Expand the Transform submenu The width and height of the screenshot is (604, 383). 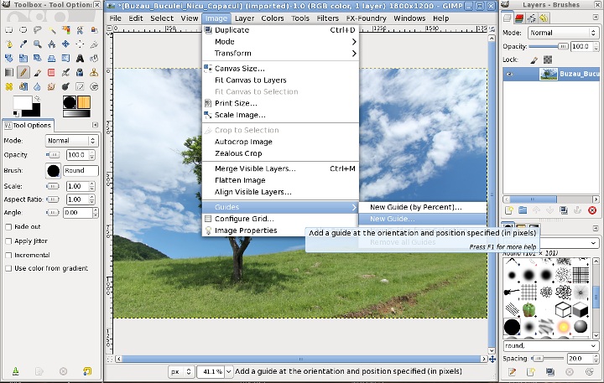tap(280, 53)
